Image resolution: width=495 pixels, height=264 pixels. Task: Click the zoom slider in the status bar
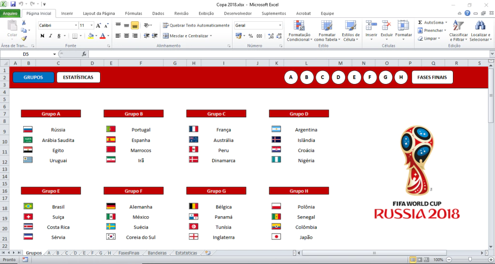click(x=469, y=260)
